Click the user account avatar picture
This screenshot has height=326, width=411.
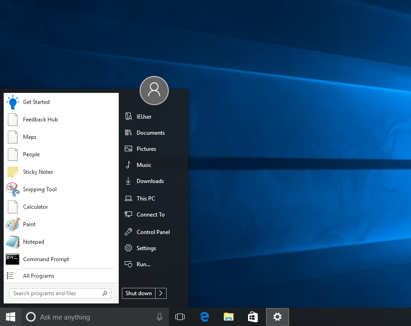pyautogui.click(x=154, y=91)
